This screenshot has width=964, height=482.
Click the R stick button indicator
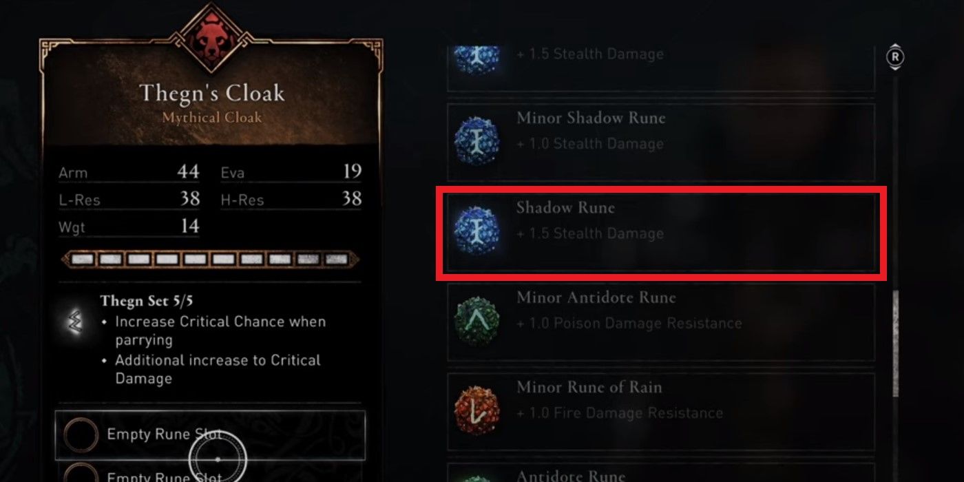coord(895,57)
